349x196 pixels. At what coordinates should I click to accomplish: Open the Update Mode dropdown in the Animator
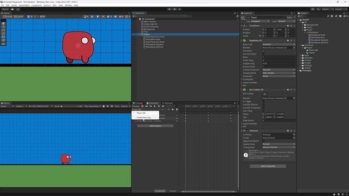point(279,144)
